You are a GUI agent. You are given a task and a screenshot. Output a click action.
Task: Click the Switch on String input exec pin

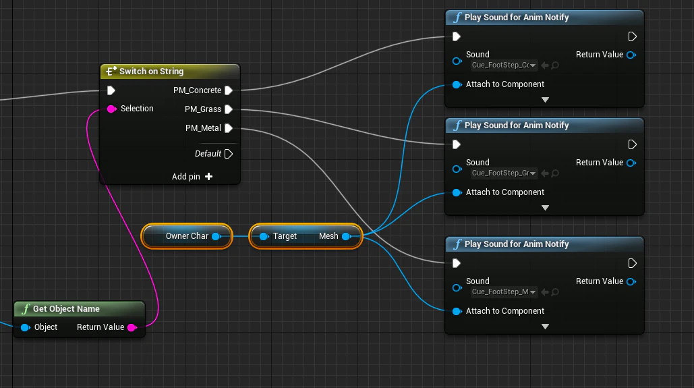[111, 90]
